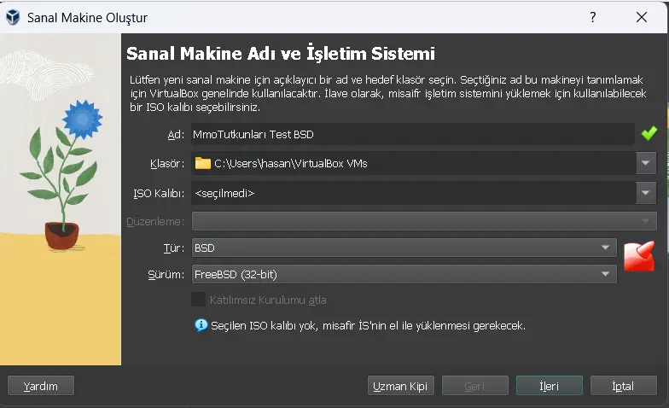This screenshot has height=408, width=669.
Task: Click the Ad: label
Action: pyautogui.click(x=176, y=135)
